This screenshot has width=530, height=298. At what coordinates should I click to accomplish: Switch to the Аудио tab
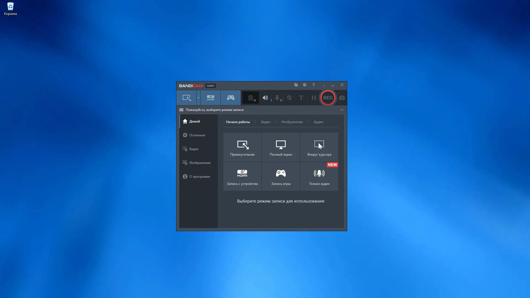(x=318, y=122)
